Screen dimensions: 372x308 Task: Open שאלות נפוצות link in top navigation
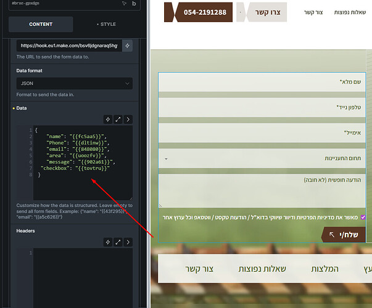coord(350,12)
